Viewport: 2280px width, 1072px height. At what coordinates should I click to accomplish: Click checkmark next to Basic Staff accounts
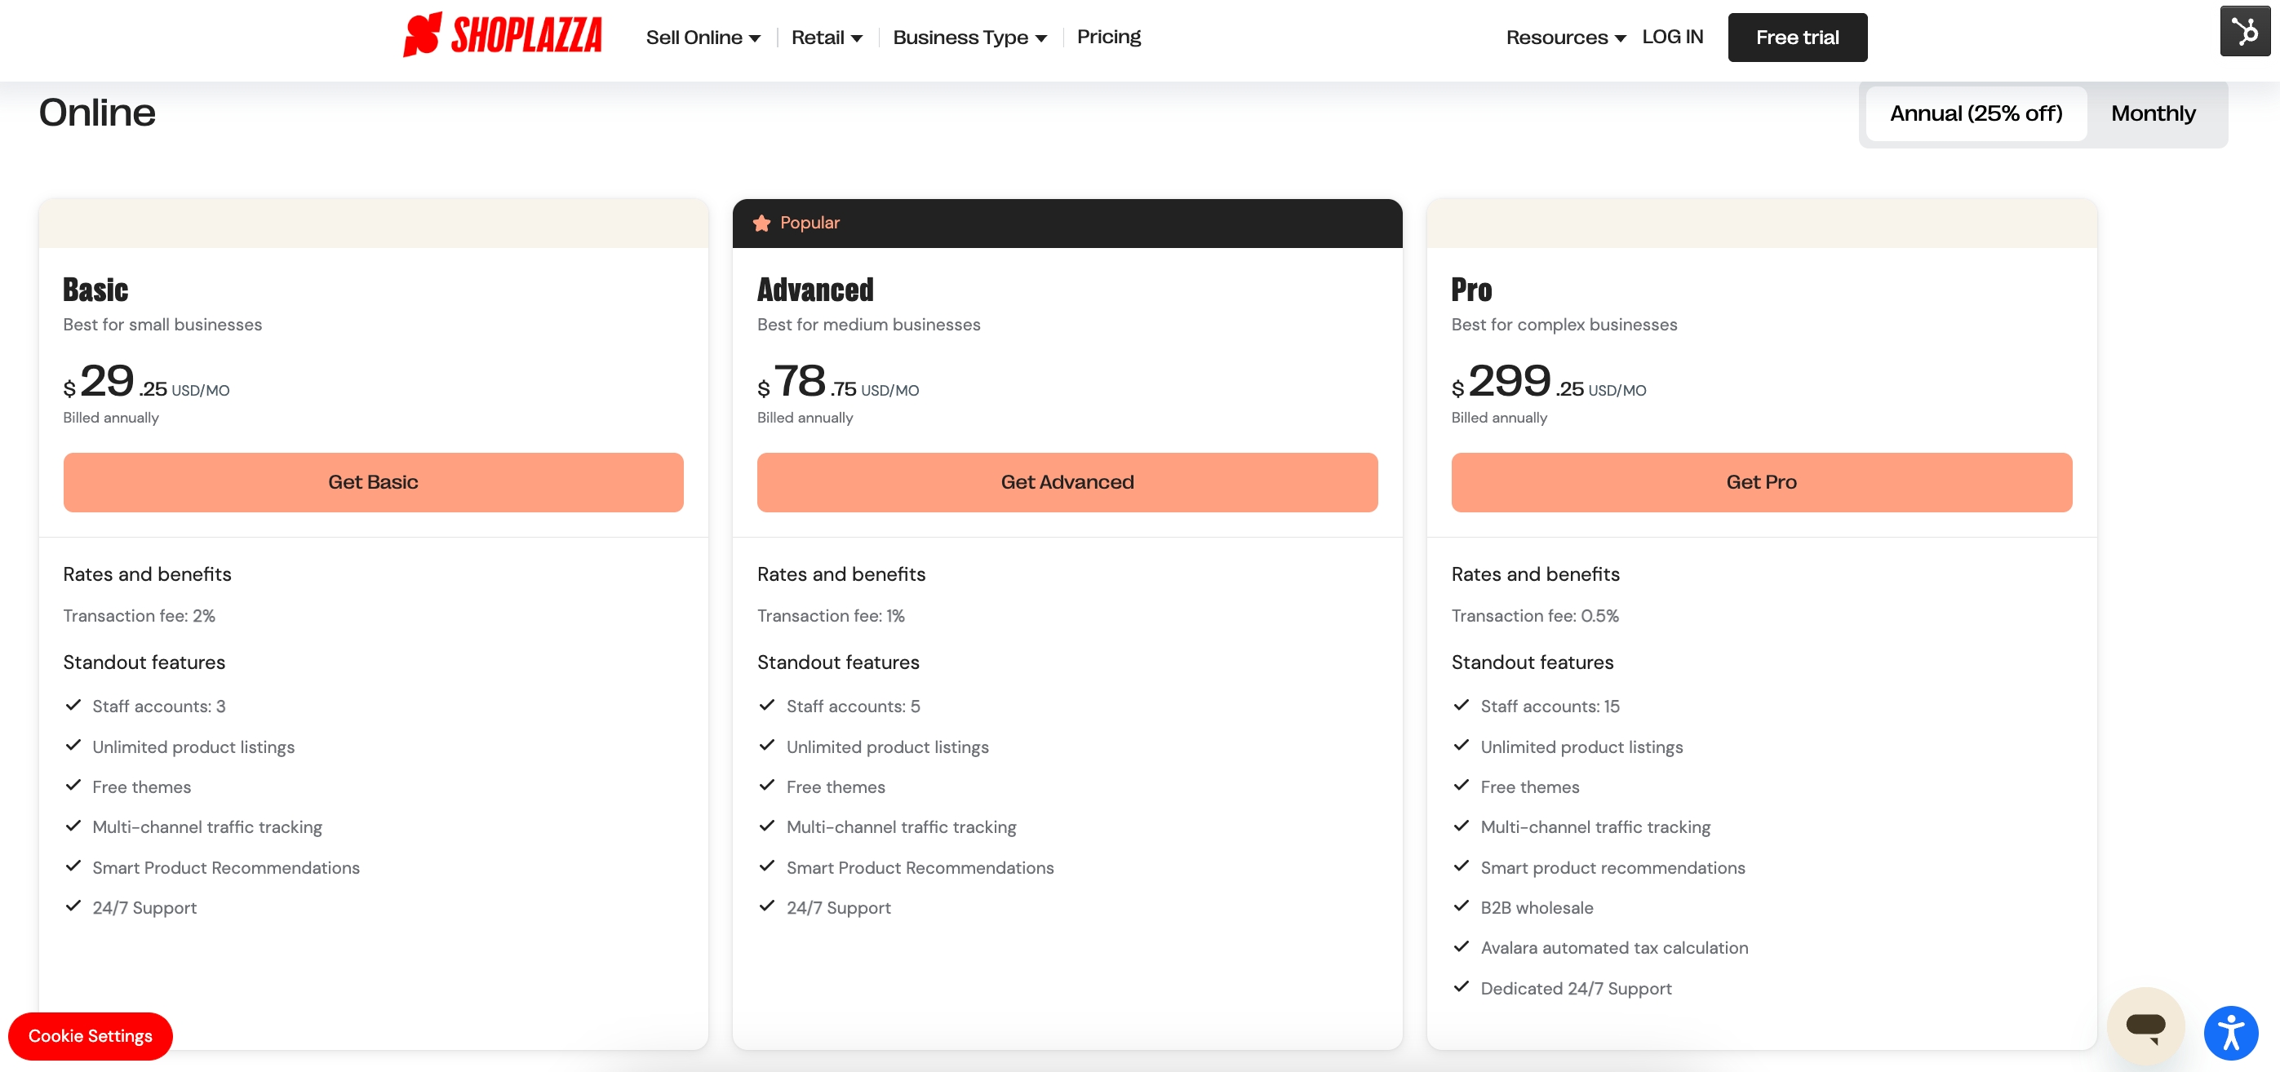tap(73, 706)
